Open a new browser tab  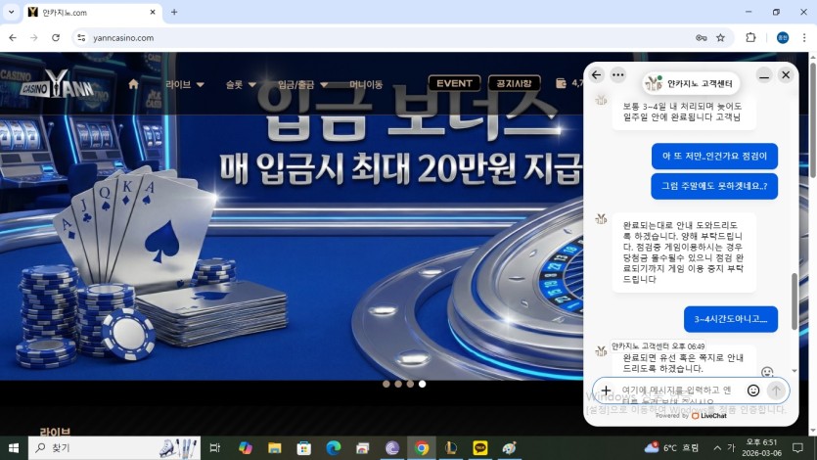[174, 12]
